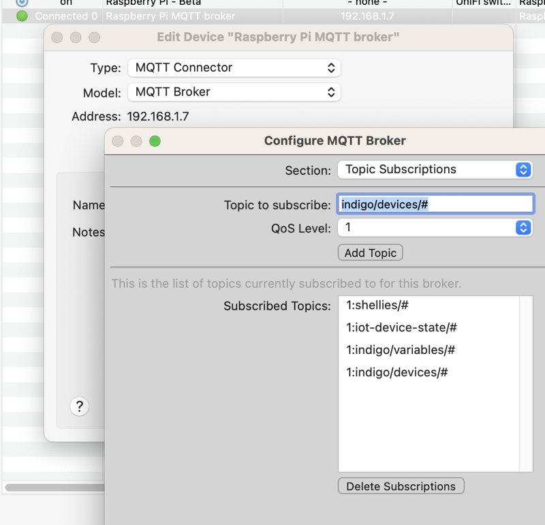
Task: Click the Subscribed Topics list scrollbar
Action: click(525, 384)
